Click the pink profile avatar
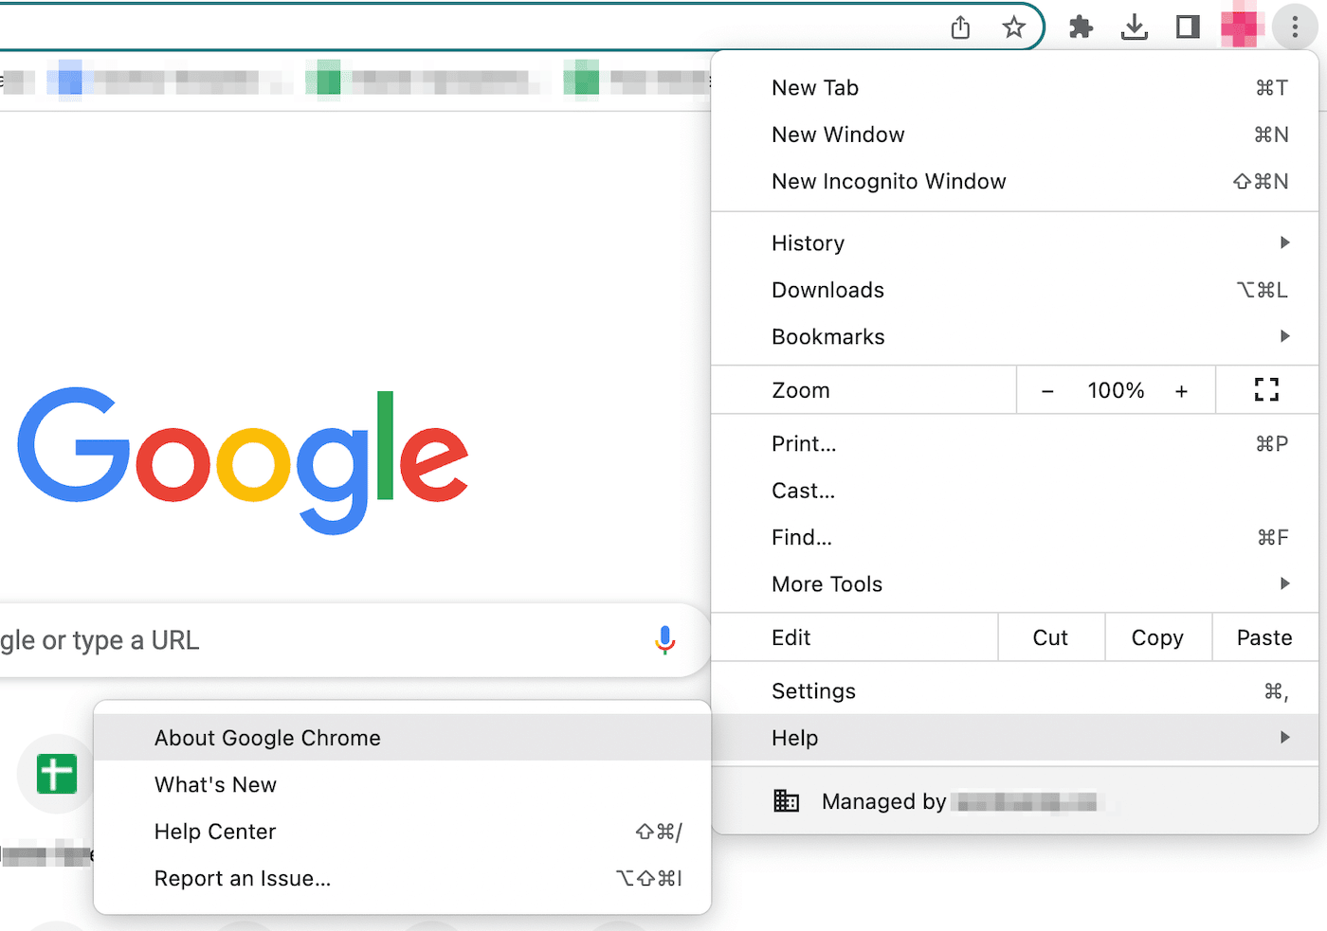This screenshot has width=1327, height=931. click(1242, 27)
